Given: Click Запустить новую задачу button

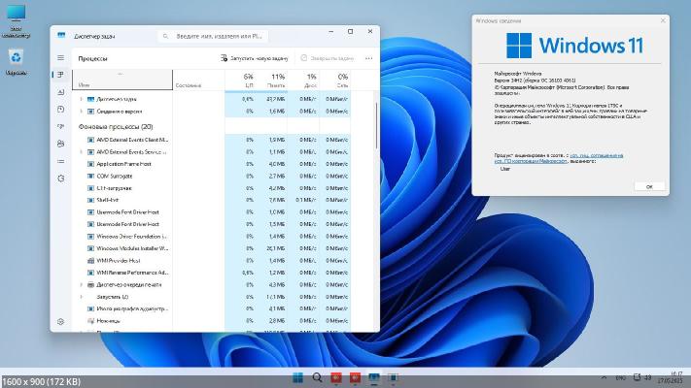Looking at the screenshot, I should coord(255,58).
